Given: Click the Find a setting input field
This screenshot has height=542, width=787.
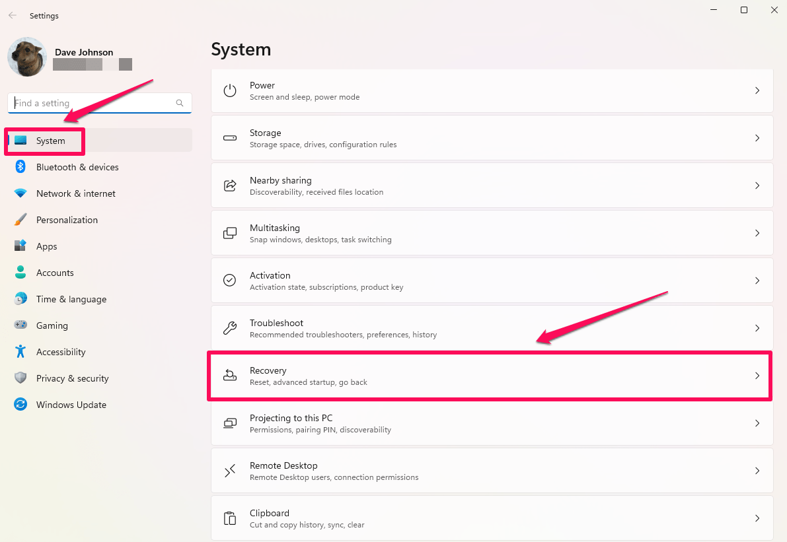Looking at the screenshot, I should [x=79, y=103].
